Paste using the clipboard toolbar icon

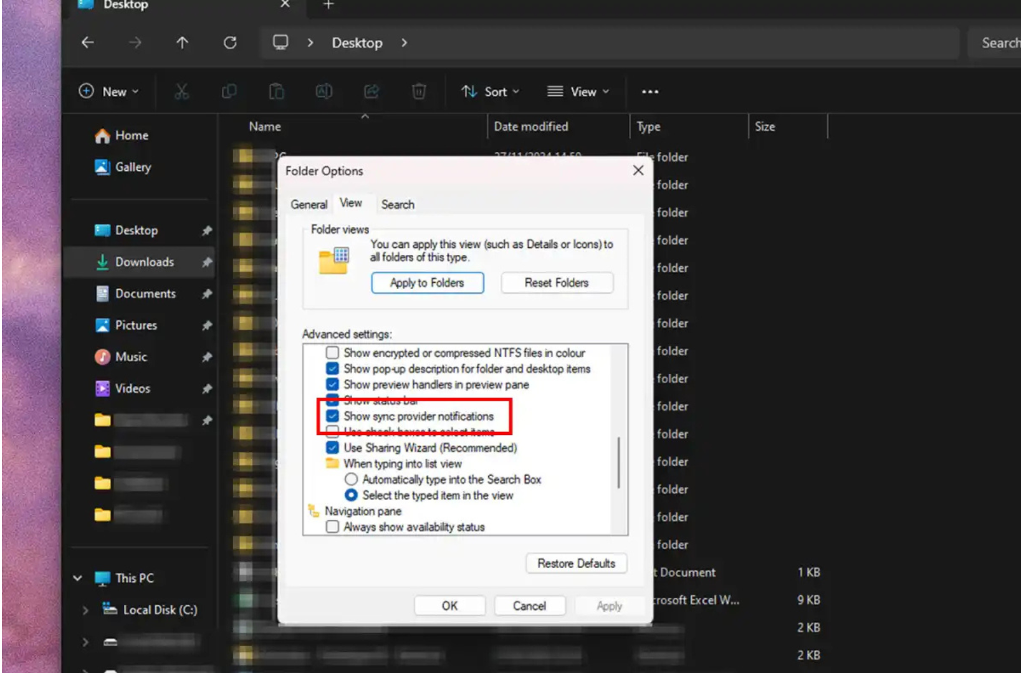(x=276, y=92)
